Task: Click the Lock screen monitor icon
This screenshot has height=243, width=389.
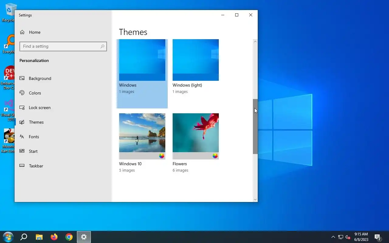Action: [x=22, y=108]
